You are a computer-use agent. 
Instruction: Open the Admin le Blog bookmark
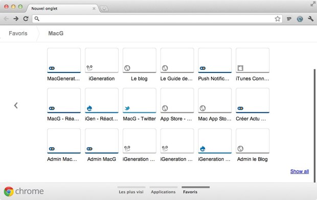pyautogui.click(x=253, y=145)
